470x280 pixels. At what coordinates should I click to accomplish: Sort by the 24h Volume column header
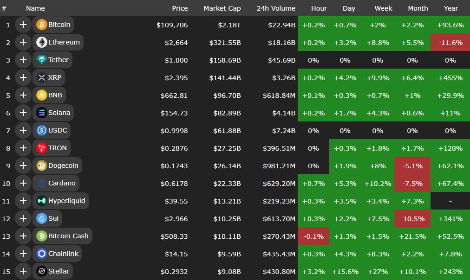click(276, 8)
